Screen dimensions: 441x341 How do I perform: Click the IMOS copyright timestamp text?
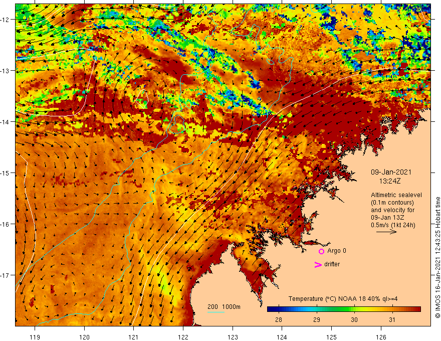437,257
